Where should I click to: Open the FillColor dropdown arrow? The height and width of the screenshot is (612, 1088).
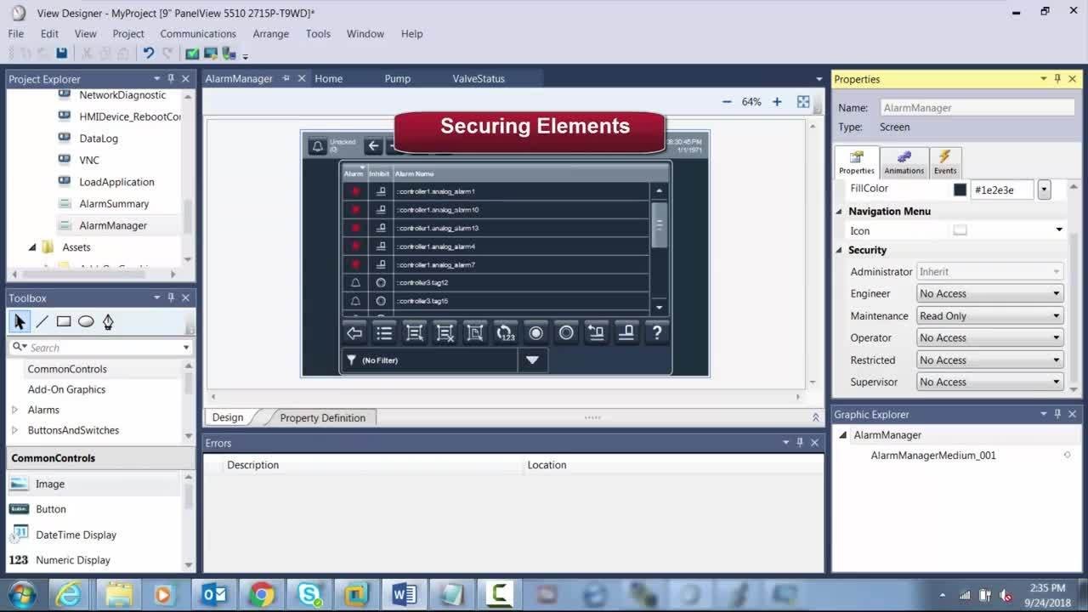(1044, 190)
